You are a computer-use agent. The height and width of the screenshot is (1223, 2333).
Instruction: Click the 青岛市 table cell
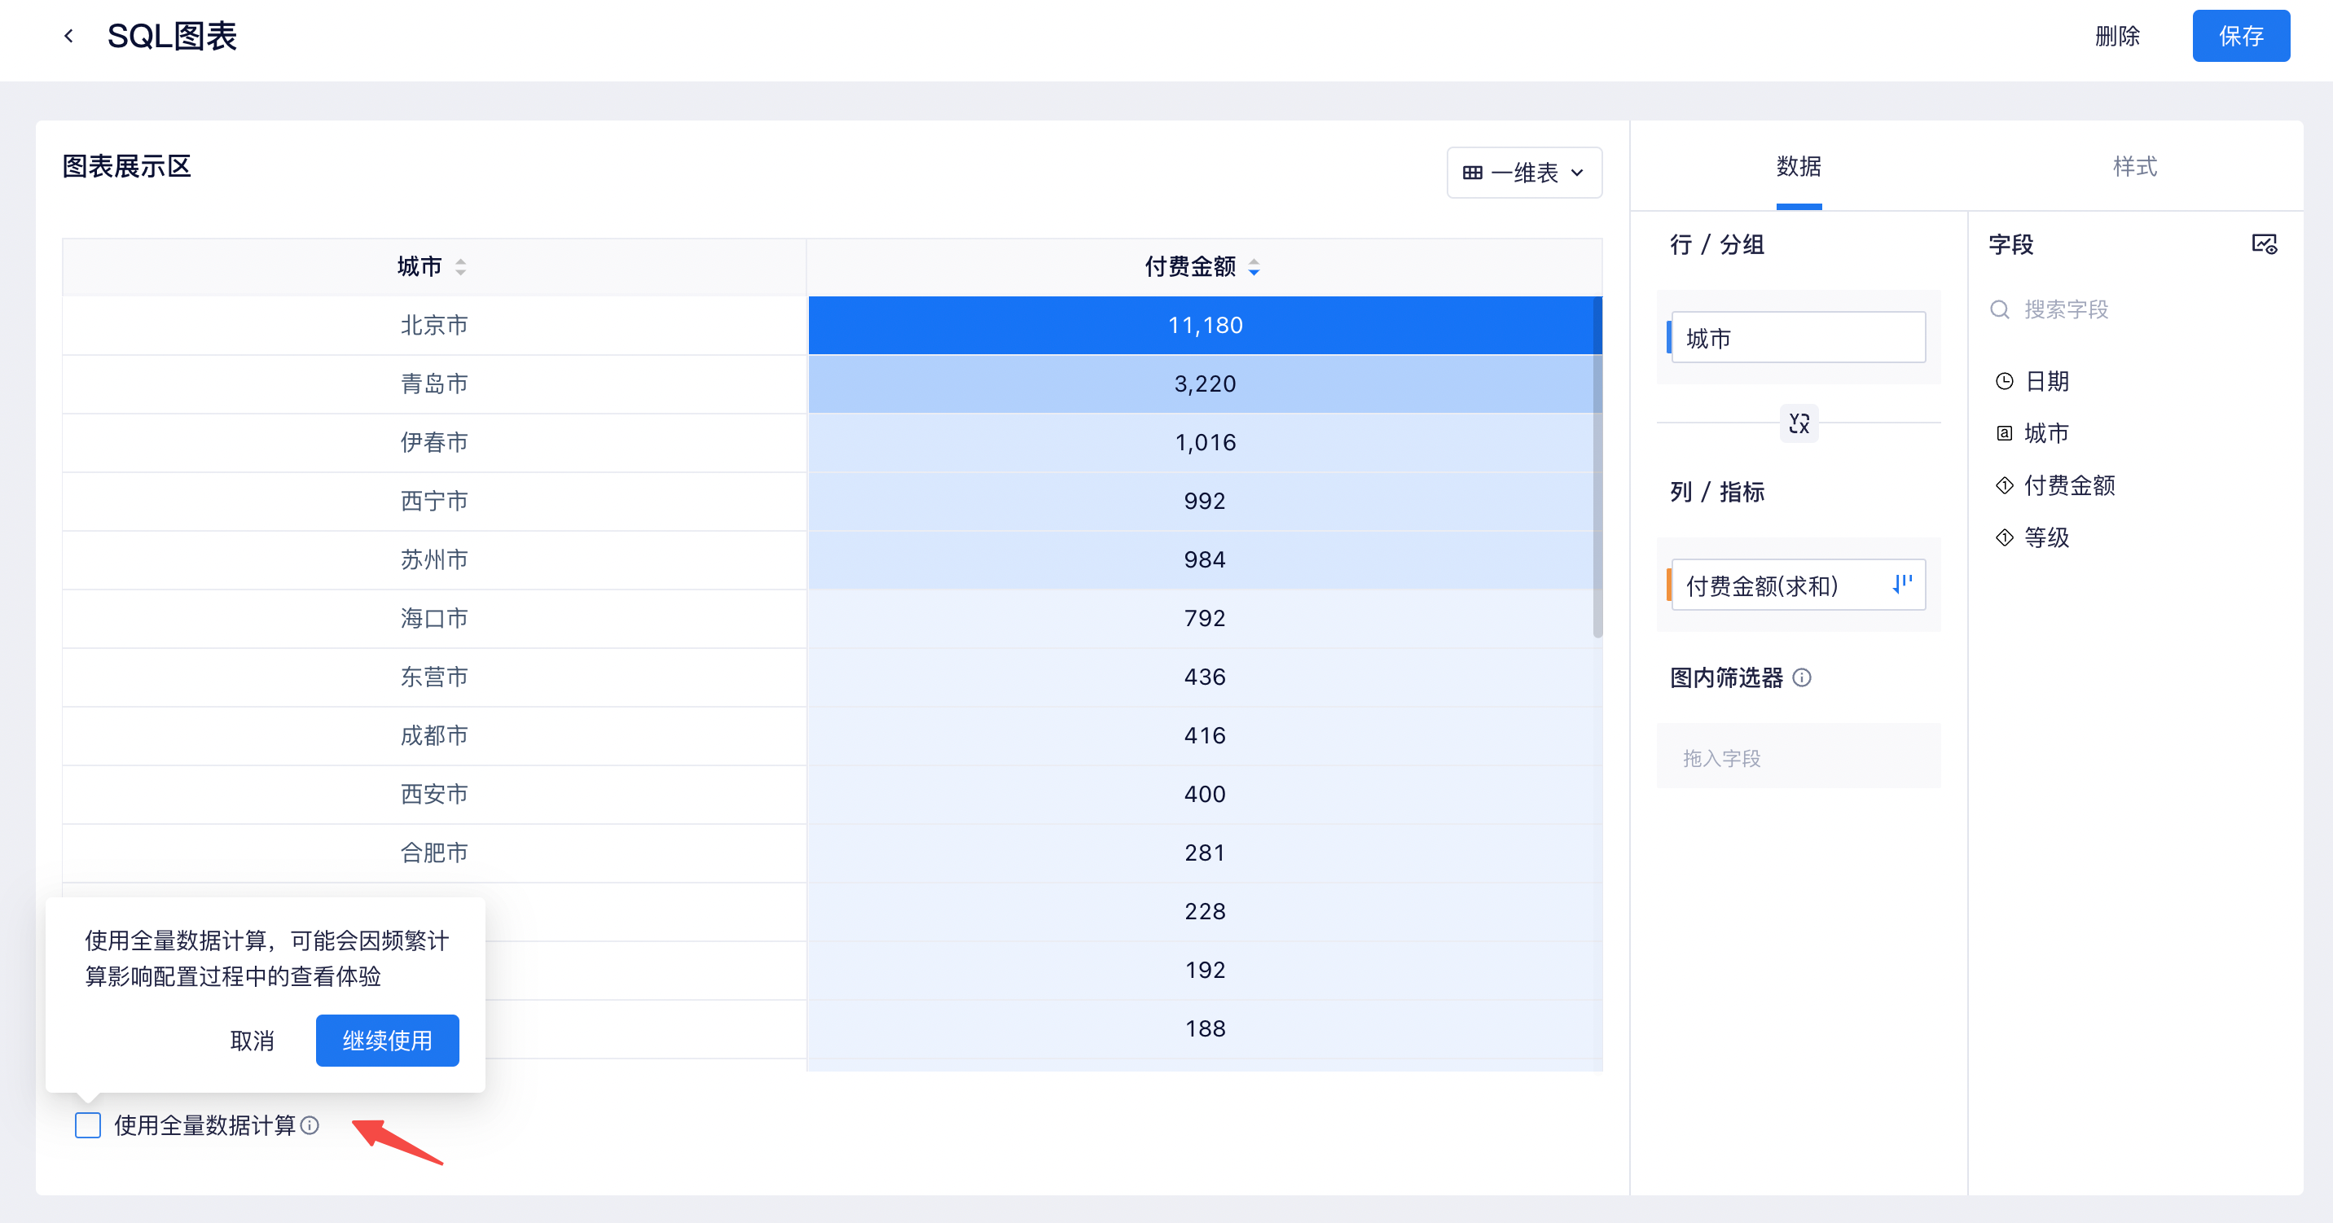434,384
